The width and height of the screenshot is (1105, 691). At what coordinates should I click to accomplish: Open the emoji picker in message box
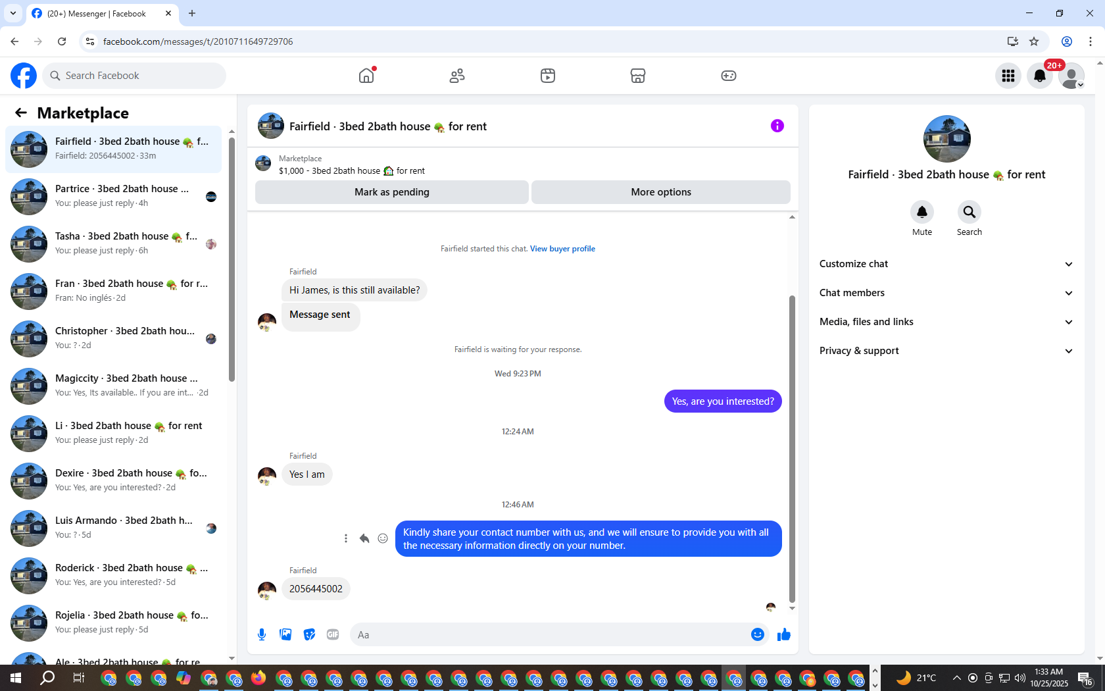coord(758,634)
